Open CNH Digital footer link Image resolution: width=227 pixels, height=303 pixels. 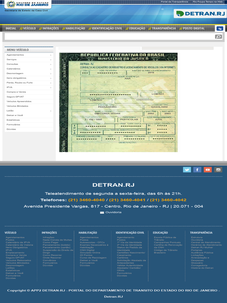click(87, 250)
